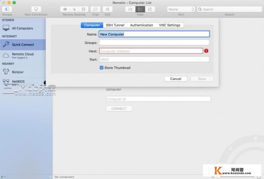Click the screen-sharing mode icon in Remote Desktop
The width and height of the screenshot is (264, 179).
(84, 9)
